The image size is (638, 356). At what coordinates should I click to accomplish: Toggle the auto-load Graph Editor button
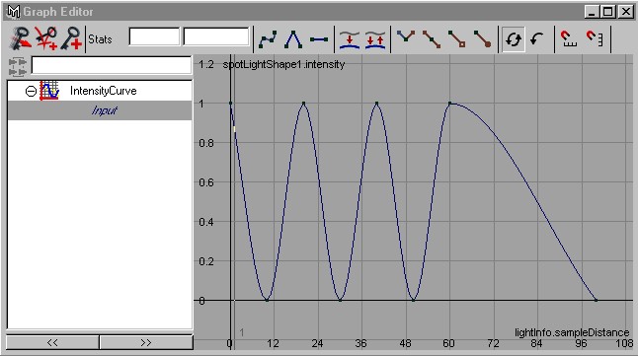pos(514,39)
